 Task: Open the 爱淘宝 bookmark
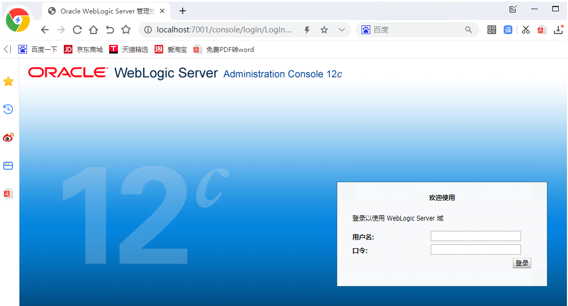(x=171, y=49)
